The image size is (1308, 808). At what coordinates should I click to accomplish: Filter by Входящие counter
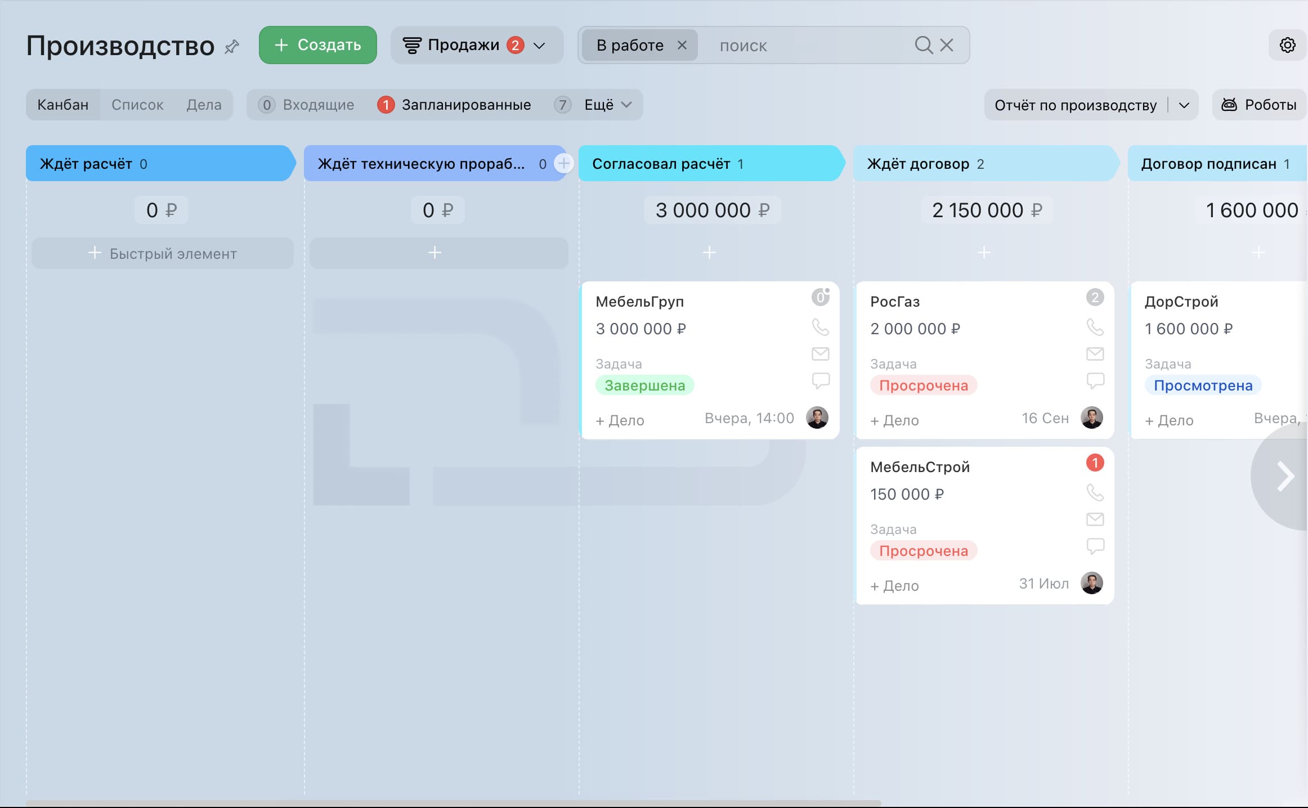(307, 105)
